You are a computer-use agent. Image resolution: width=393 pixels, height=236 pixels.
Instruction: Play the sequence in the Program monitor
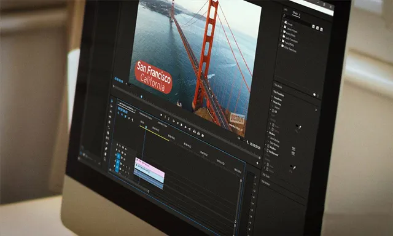coord(181,125)
